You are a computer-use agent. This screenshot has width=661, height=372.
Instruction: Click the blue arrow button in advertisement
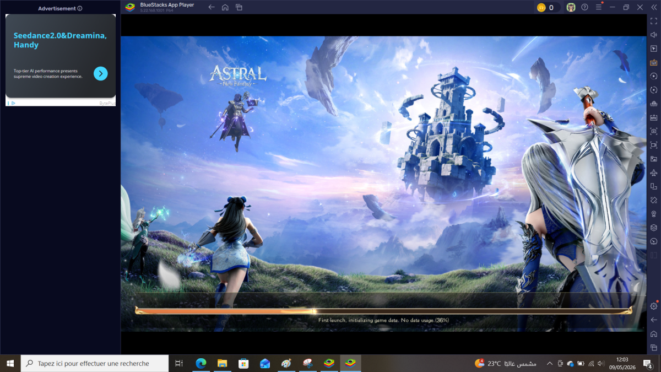click(x=101, y=73)
